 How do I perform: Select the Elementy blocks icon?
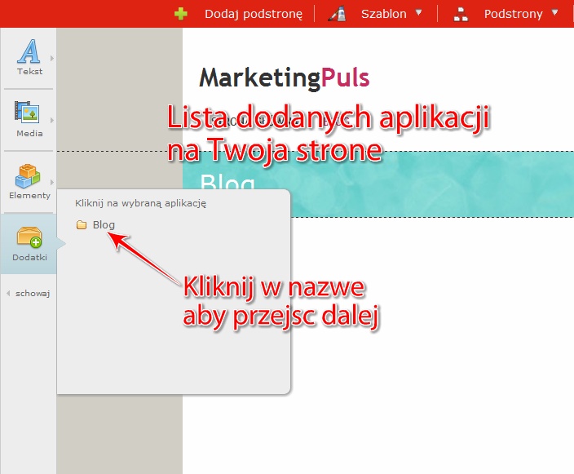pyautogui.click(x=29, y=176)
